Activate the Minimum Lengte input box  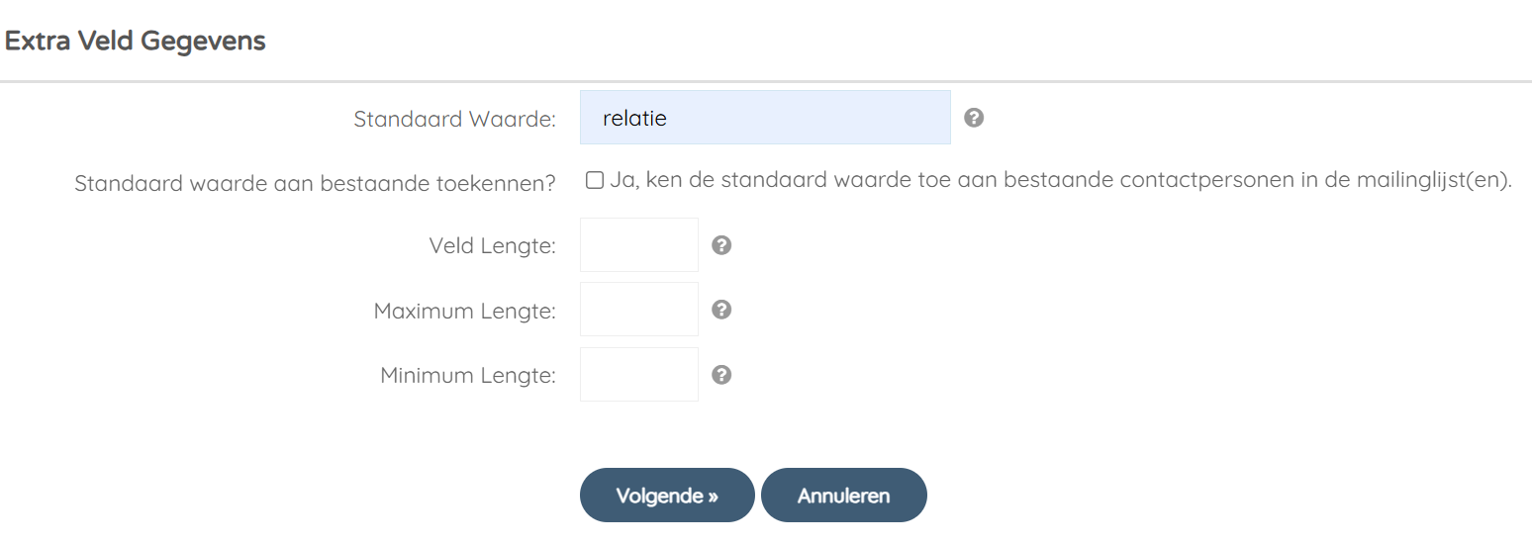(639, 375)
